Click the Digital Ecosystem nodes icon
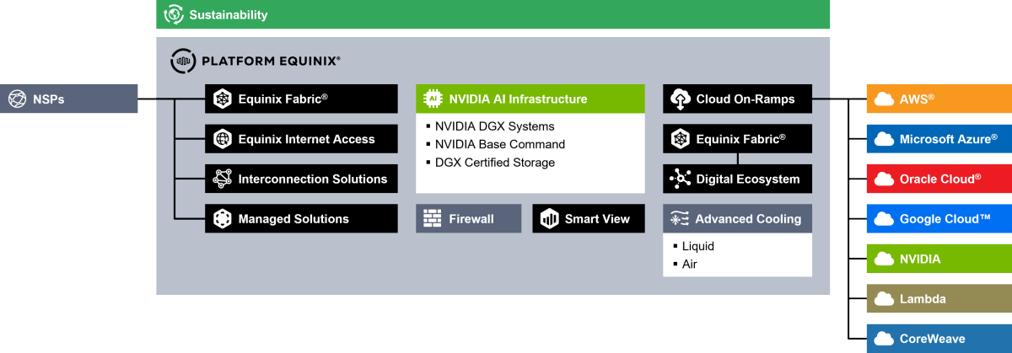 (x=680, y=179)
